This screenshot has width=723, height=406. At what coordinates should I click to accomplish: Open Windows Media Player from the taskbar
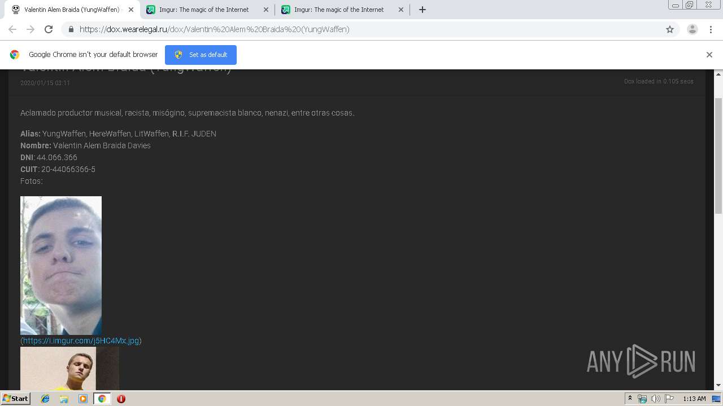(83, 399)
